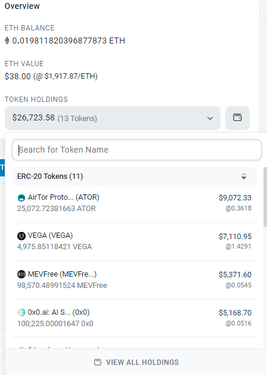Image resolution: width=267 pixels, height=375 pixels.
Task: Select the VEGA (VEGA) token entry
Action: tap(134, 241)
